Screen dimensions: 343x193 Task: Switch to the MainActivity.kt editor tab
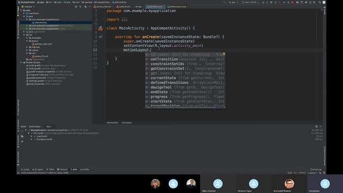(155, 7)
